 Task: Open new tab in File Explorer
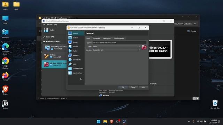coord(76,18)
